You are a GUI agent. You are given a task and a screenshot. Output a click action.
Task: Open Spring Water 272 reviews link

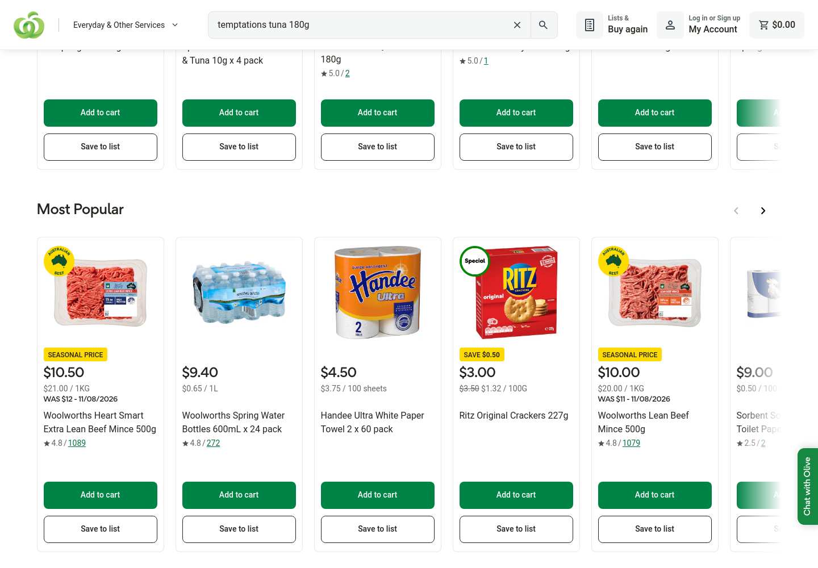pos(213,443)
